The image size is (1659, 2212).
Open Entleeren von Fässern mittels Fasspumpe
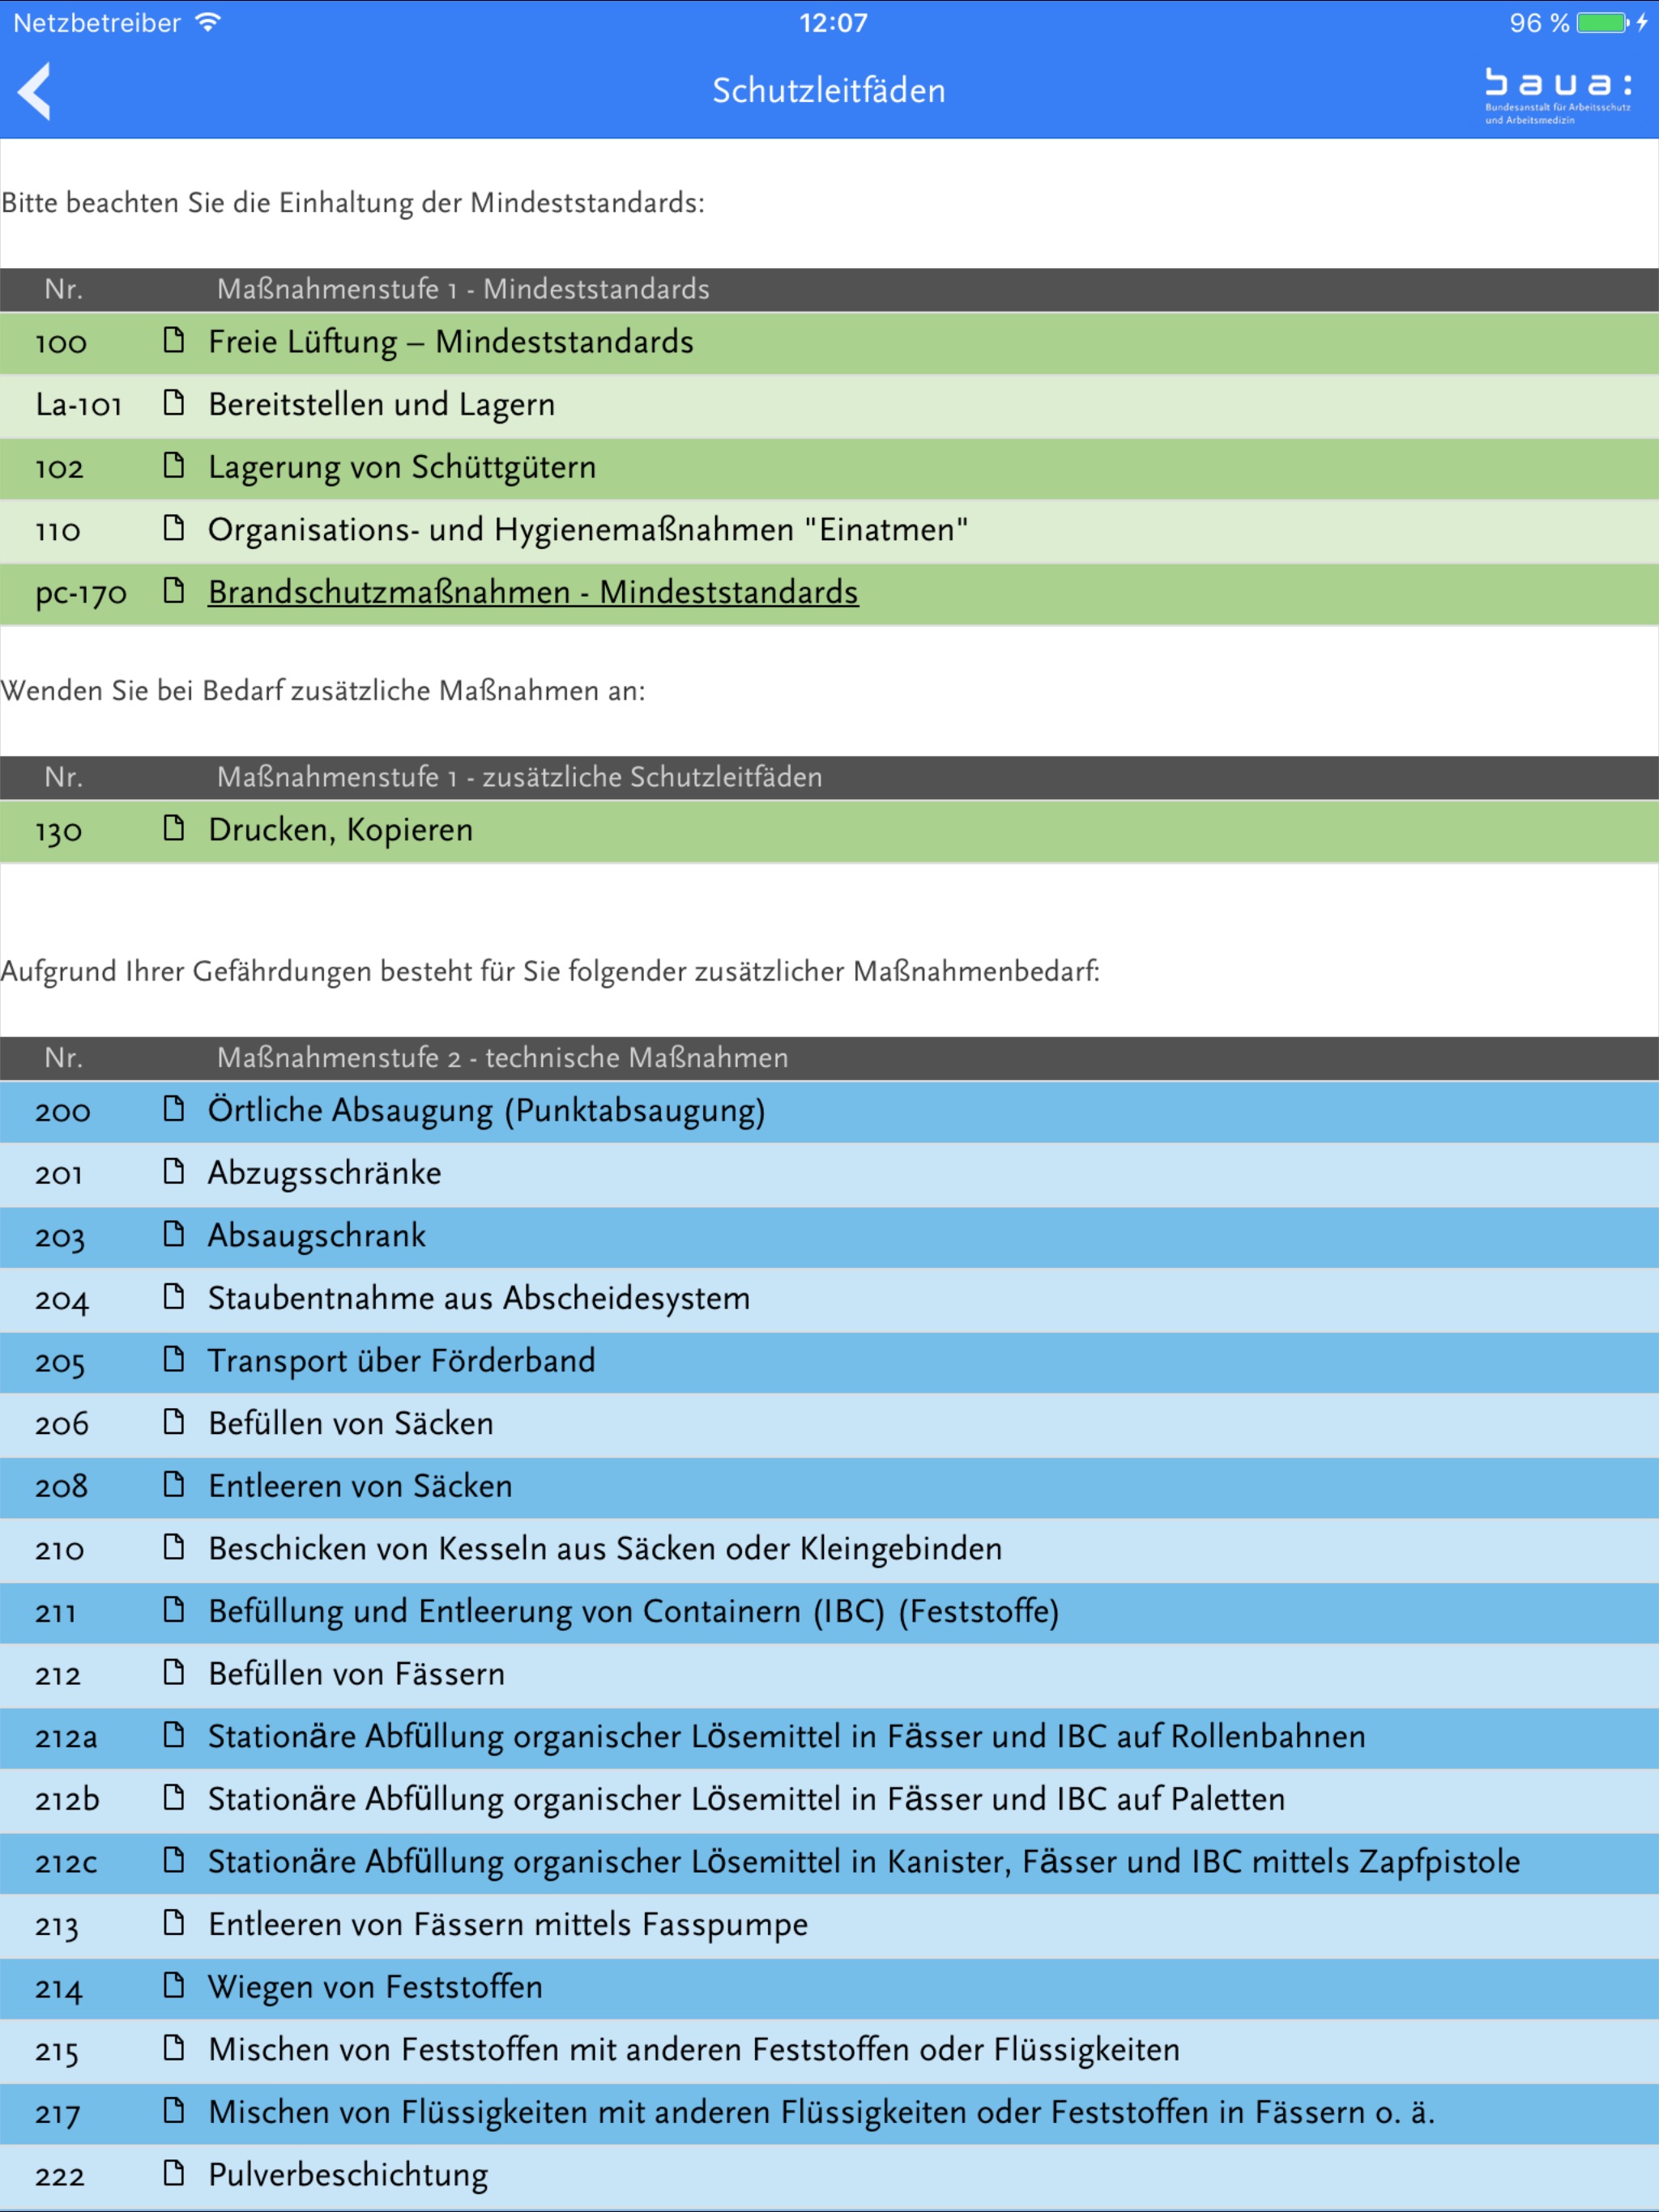(507, 1924)
